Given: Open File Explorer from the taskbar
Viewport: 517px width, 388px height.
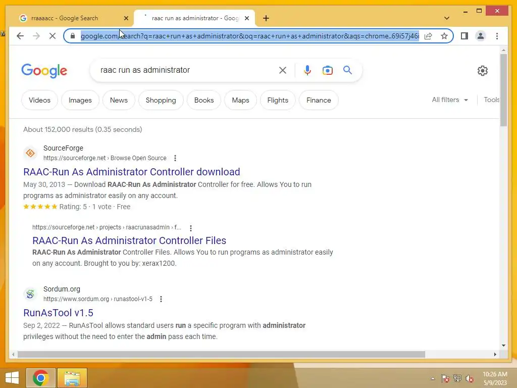Looking at the screenshot, I should click(72, 378).
